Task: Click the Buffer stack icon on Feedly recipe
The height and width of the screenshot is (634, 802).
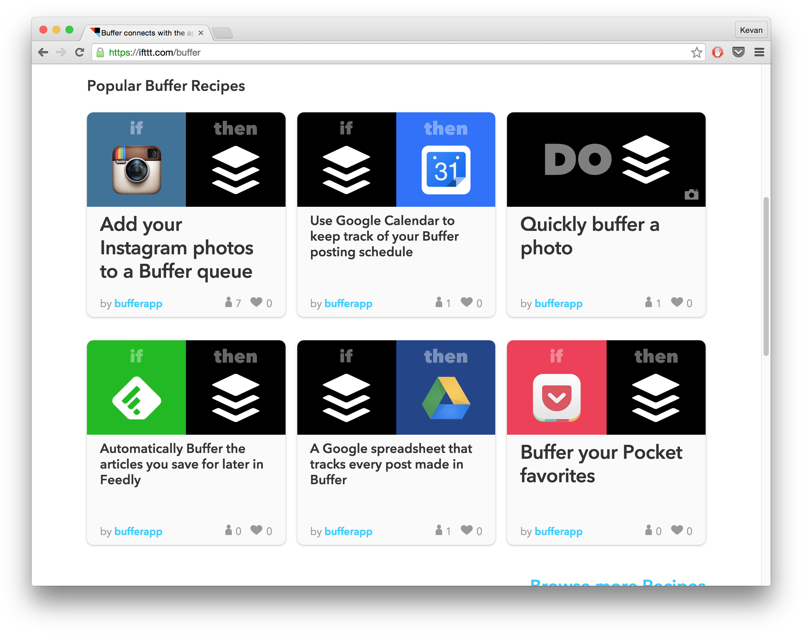Action: [236, 398]
